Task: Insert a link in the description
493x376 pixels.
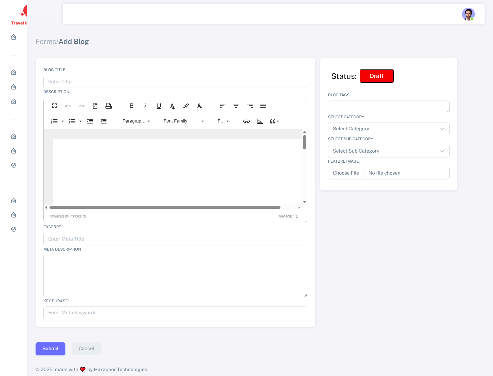Action: click(246, 121)
